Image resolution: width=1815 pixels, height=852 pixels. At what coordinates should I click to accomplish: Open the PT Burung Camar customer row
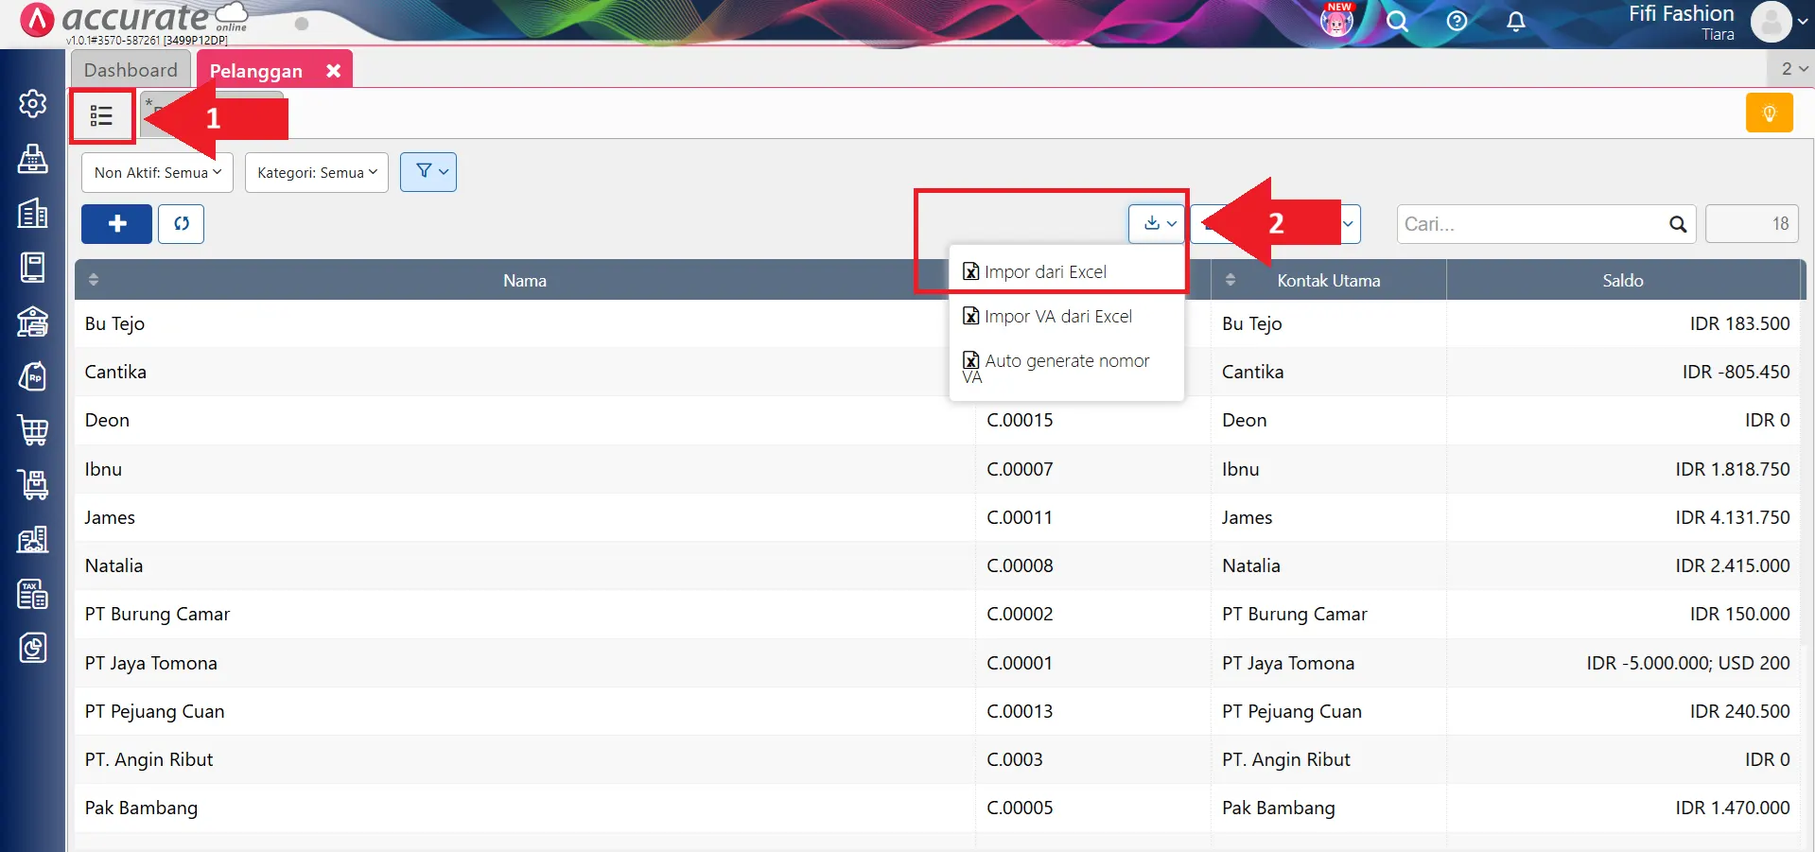tap(157, 615)
